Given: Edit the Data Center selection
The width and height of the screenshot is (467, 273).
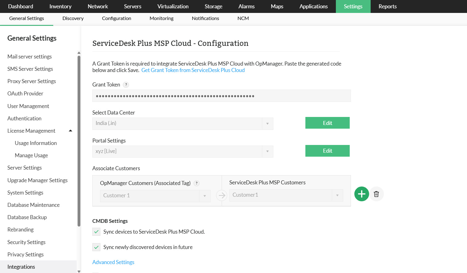Looking at the screenshot, I should point(327,122).
